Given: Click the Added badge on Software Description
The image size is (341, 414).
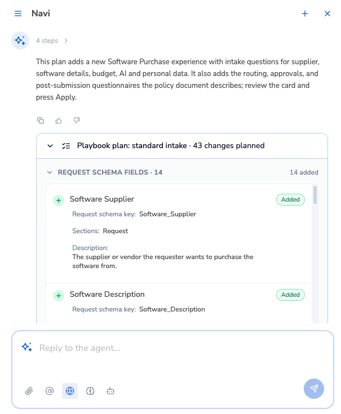Looking at the screenshot, I should 290,295.
